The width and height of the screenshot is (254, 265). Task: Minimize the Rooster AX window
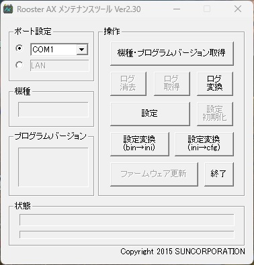click(x=177, y=9)
